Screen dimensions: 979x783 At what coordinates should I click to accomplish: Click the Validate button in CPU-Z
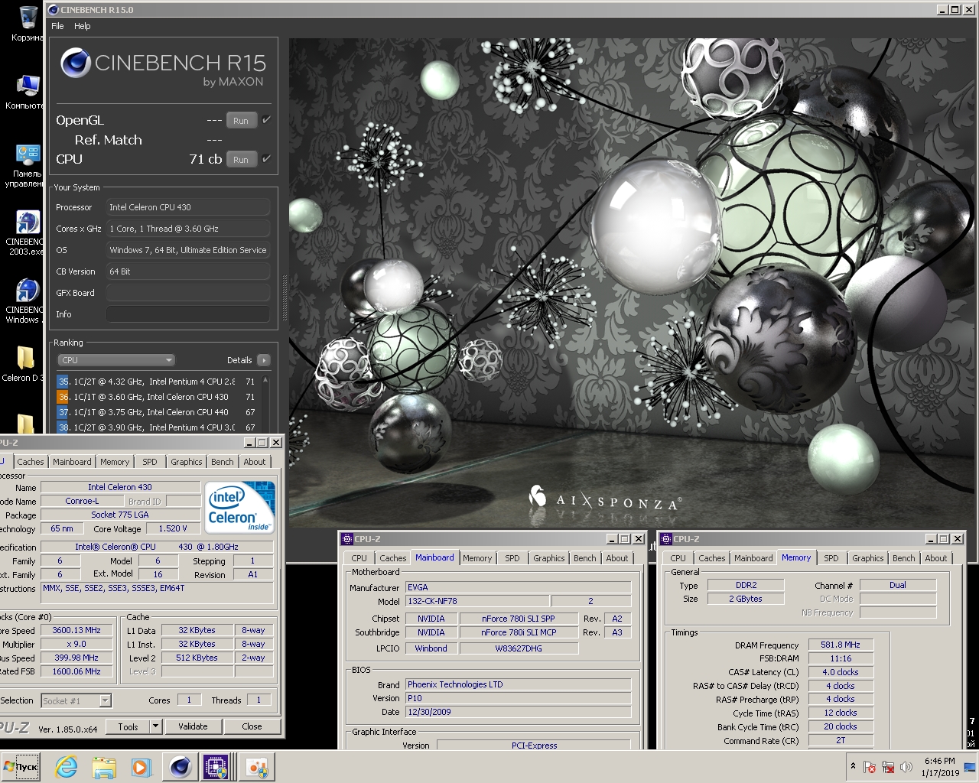[193, 726]
